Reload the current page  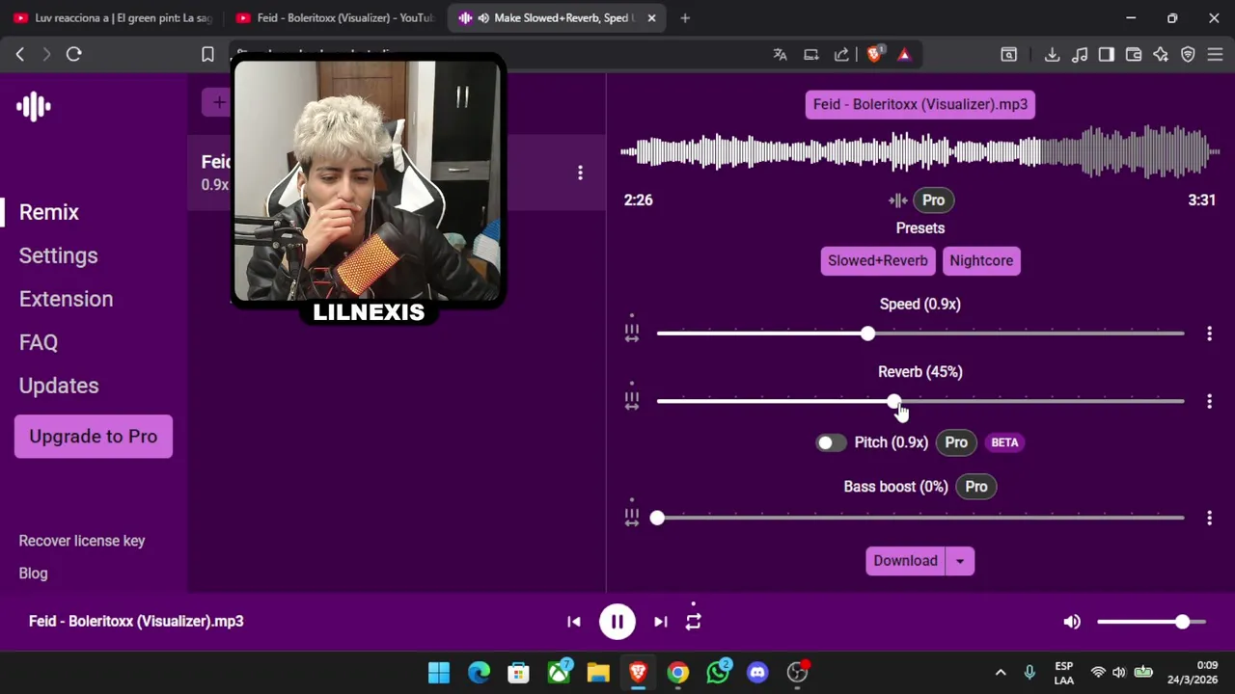pos(73,55)
